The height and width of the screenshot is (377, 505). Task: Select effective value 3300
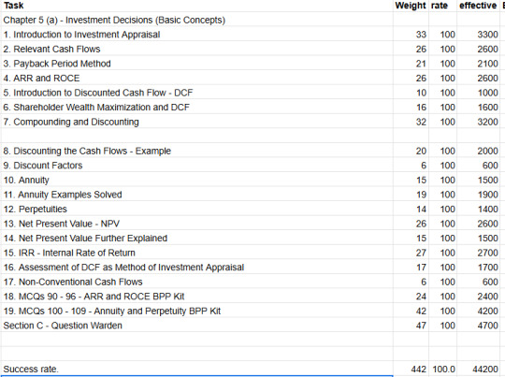click(478, 35)
